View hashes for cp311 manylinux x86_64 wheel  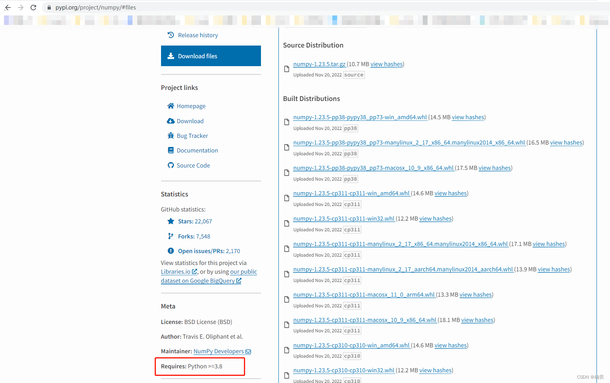point(549,244)
